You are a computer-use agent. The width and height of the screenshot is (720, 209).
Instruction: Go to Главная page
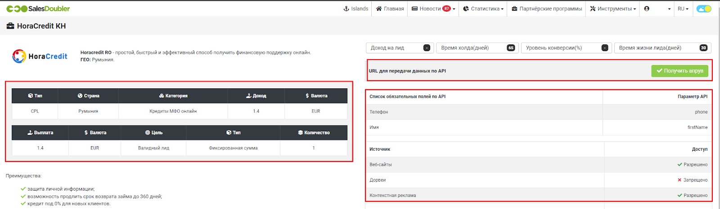click(390, 9)
